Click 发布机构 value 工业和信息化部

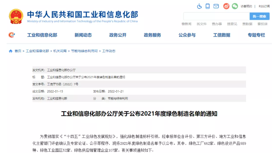click(57, 98)
